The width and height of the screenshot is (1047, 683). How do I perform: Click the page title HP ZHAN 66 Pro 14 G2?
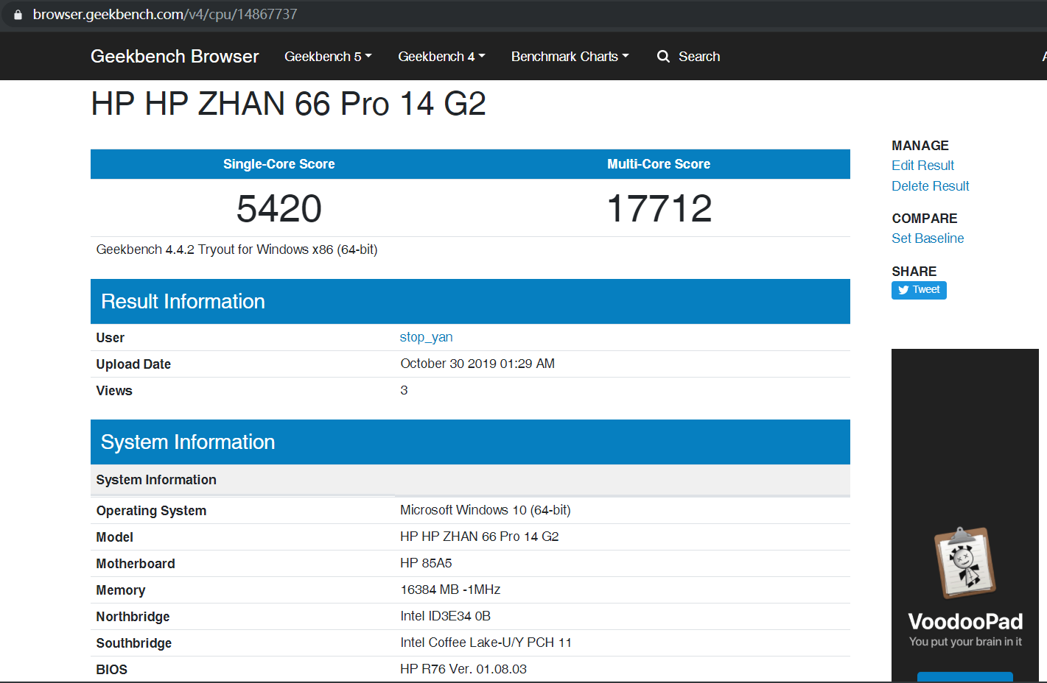(288, 104)
